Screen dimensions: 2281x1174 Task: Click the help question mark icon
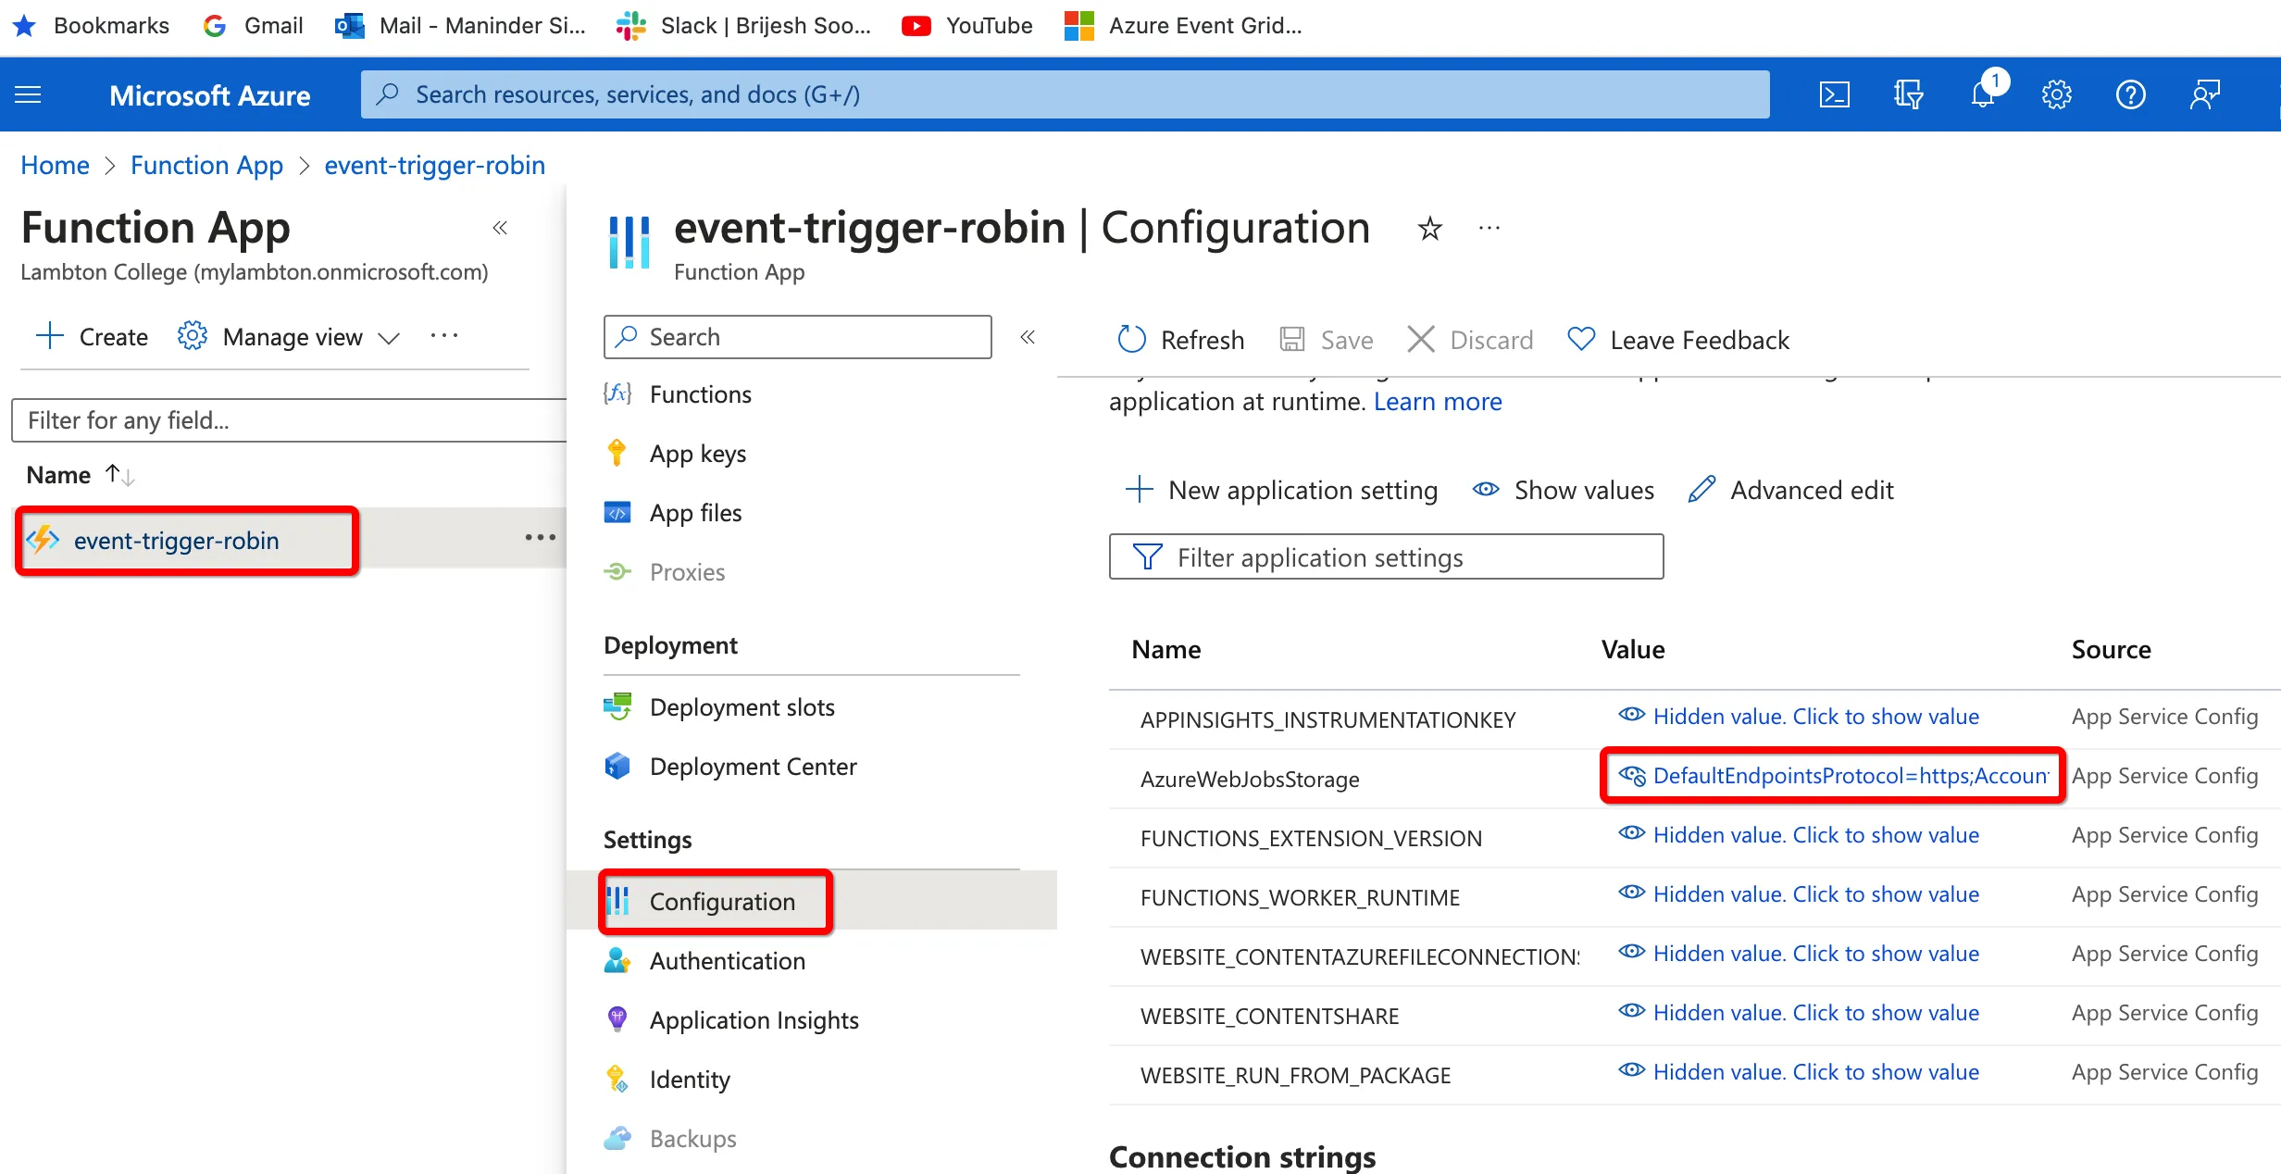[x=2130, y=94]
